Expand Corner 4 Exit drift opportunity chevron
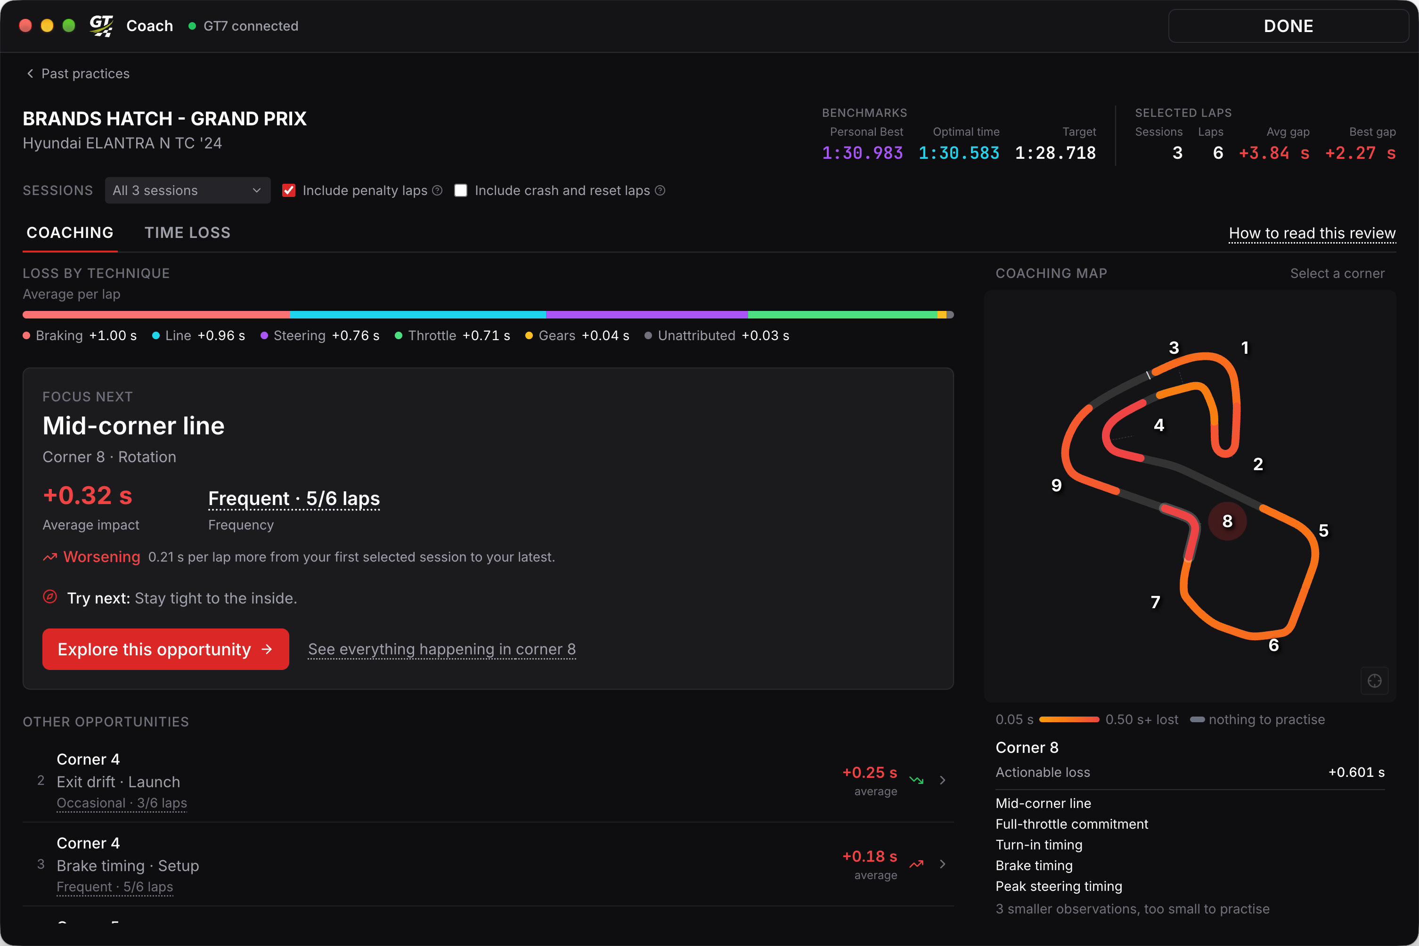Image resolution: width=1419 pixels, height=946 pixels. (942, 780)
